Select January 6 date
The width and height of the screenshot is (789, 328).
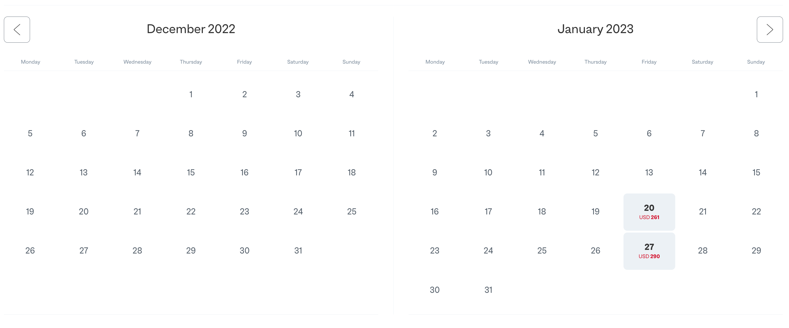click(649, 133)
